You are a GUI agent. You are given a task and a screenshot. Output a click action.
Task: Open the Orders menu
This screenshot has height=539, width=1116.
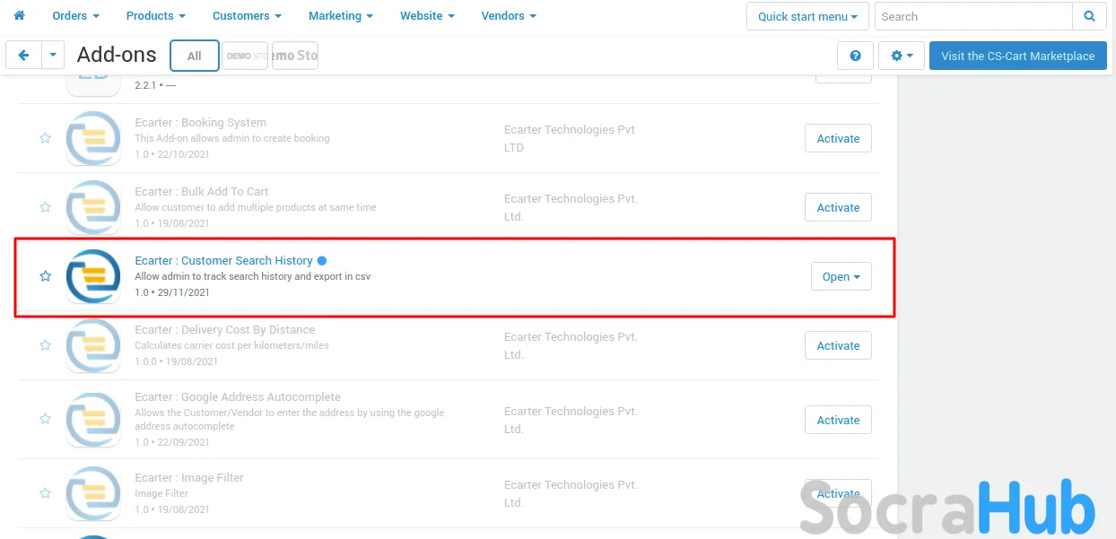tap(75, 16)
